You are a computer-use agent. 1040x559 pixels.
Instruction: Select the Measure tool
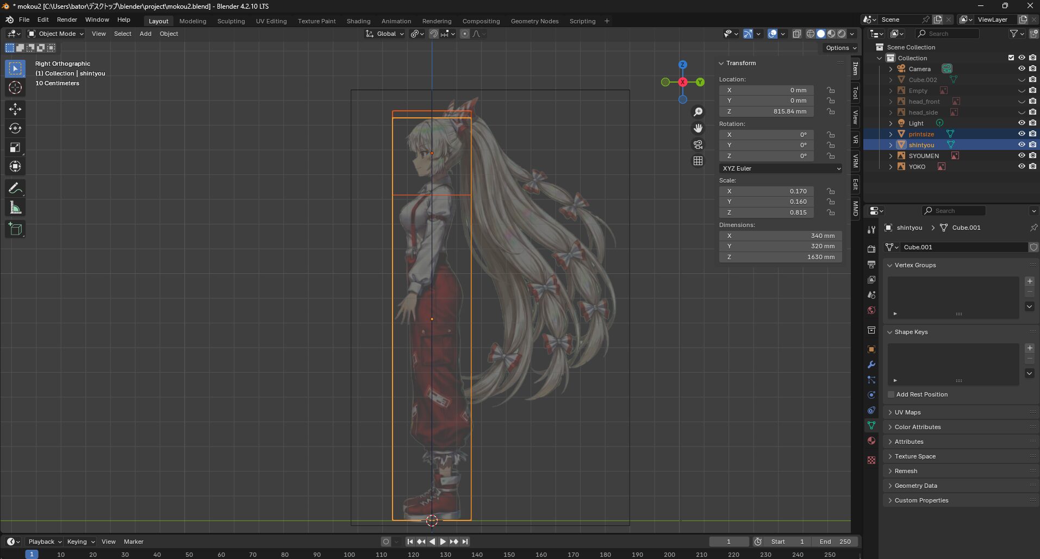click(15, 208)
